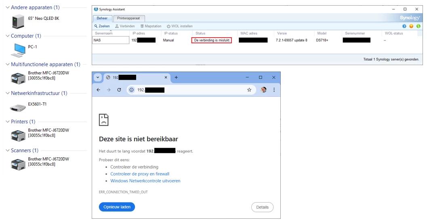This screenshot has height=224, width=429.
Task: Sort by MAC adres column header
Action: click(256, 34)
